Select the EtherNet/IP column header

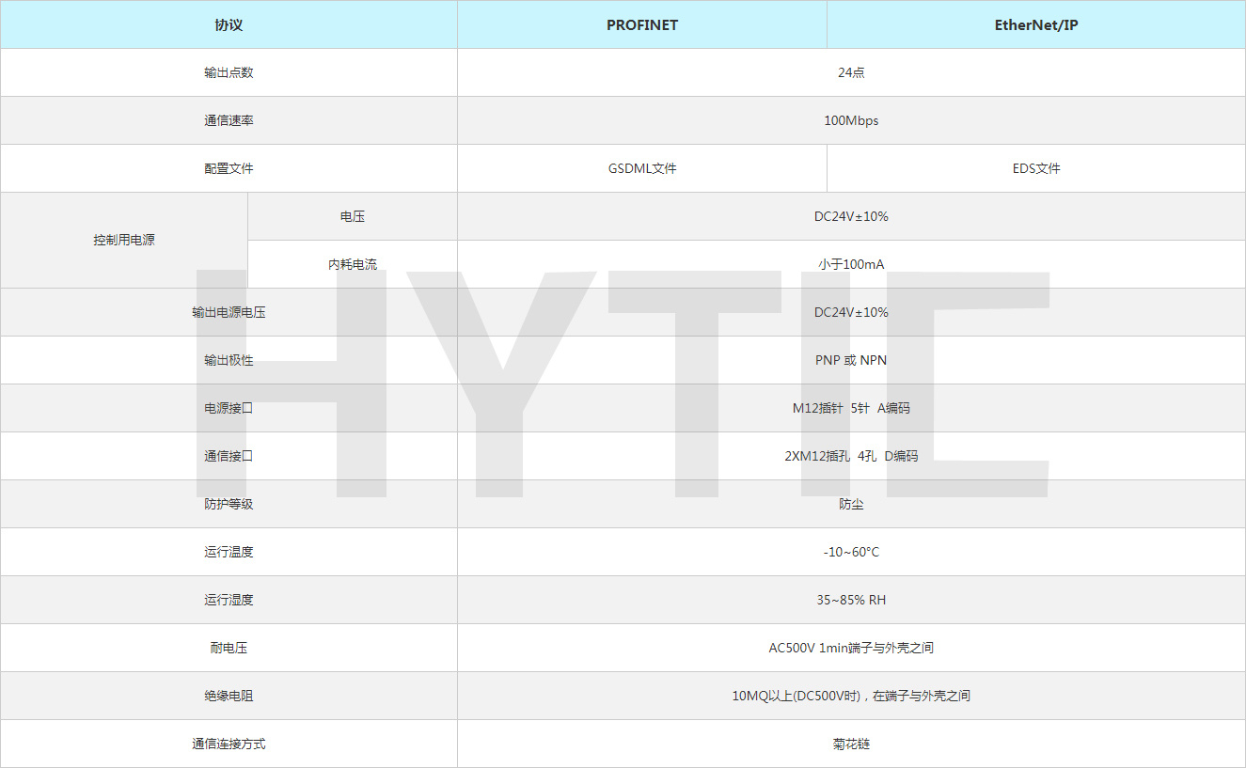point(1036,25)
